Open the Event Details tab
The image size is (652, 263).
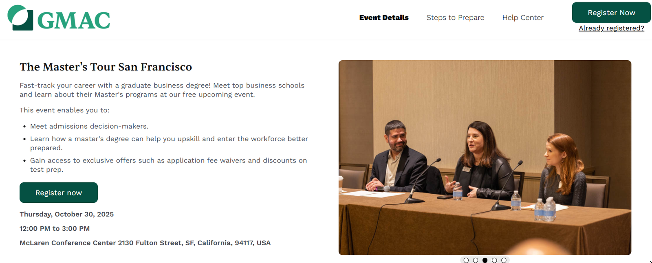384,18
